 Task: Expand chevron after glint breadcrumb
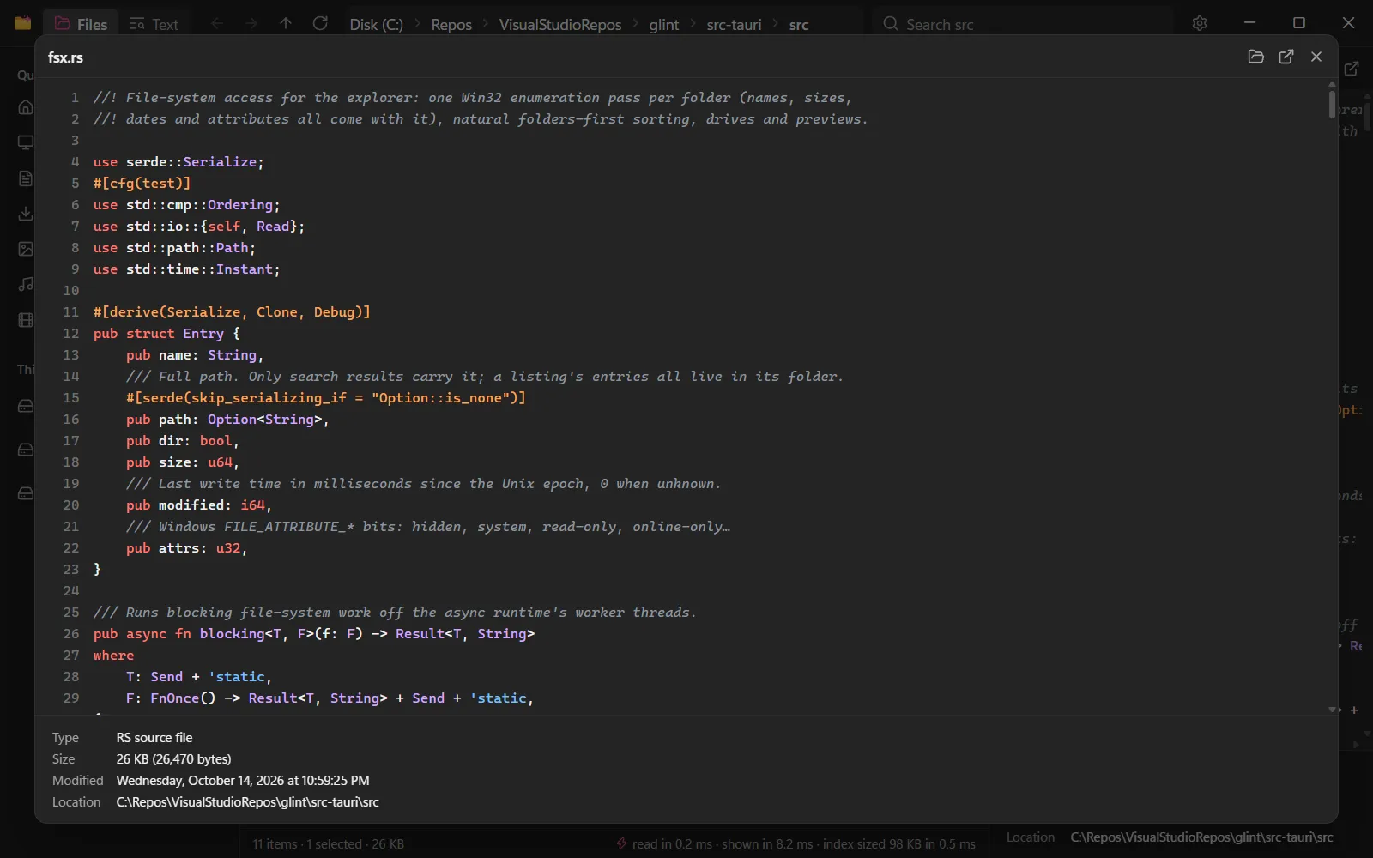(693, 24)
